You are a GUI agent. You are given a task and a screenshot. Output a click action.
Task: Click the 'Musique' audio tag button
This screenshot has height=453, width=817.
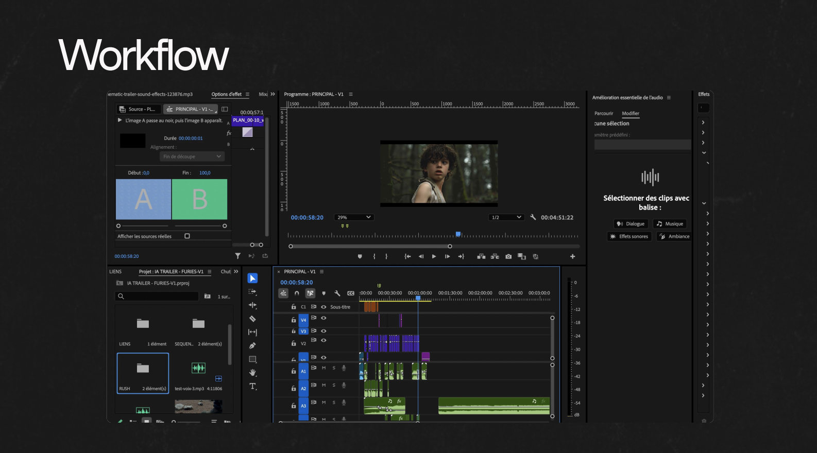(x=670, y=224)
